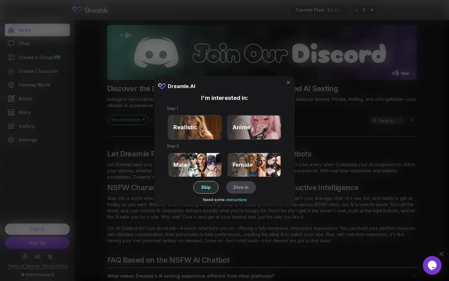Choose the Anime style card
The image size is (449, 281).
click(x=254, y=127)
